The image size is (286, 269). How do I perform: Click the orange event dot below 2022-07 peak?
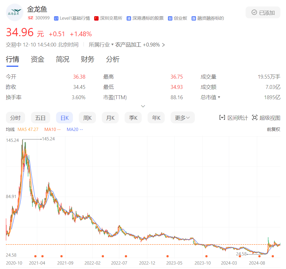tap(126, 256)
